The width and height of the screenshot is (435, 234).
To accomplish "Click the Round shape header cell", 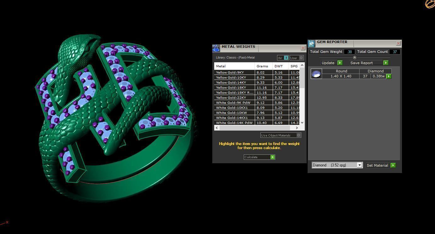I will tap(341, 71).
